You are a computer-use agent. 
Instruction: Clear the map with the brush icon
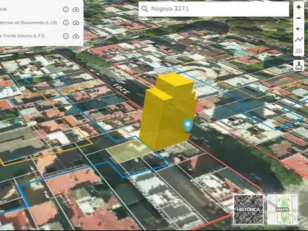(299, 65)
